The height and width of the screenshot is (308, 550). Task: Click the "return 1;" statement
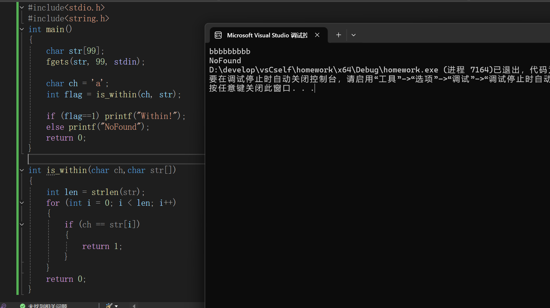[102, 246]
